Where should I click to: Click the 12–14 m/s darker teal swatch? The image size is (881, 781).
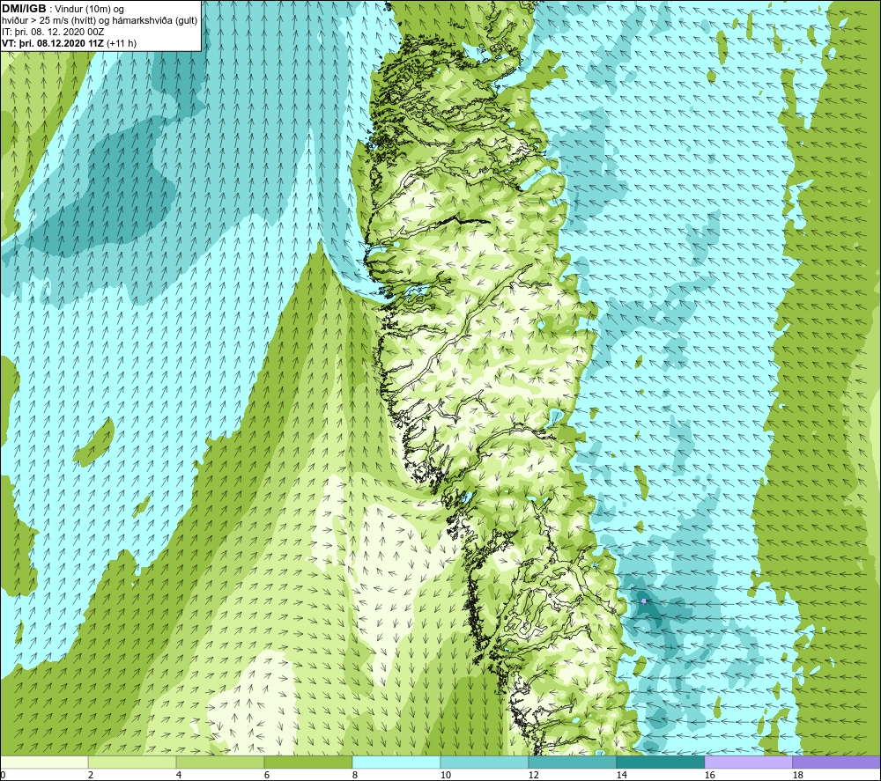click(x=572, y=762)
